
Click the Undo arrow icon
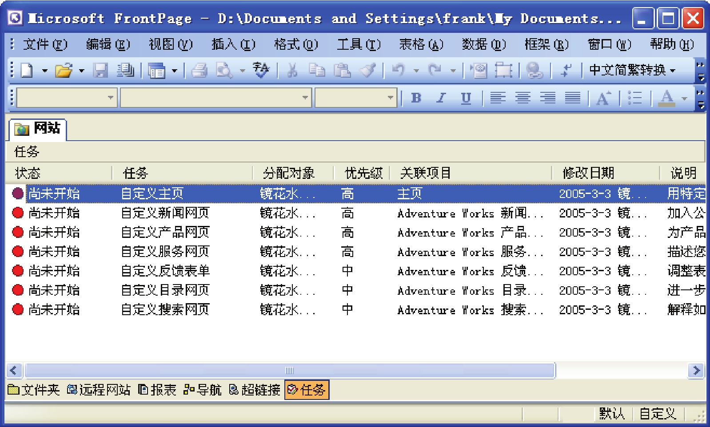tap(399, 70)
